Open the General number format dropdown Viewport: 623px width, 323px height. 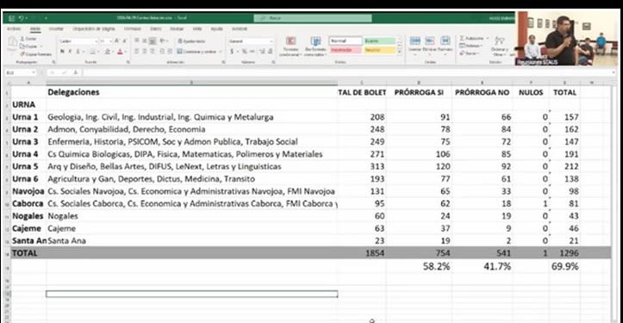tap(251, 41)
